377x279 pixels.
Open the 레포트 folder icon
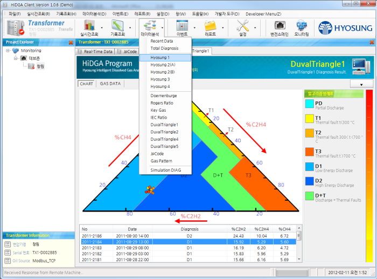click(x=211, y=25)
